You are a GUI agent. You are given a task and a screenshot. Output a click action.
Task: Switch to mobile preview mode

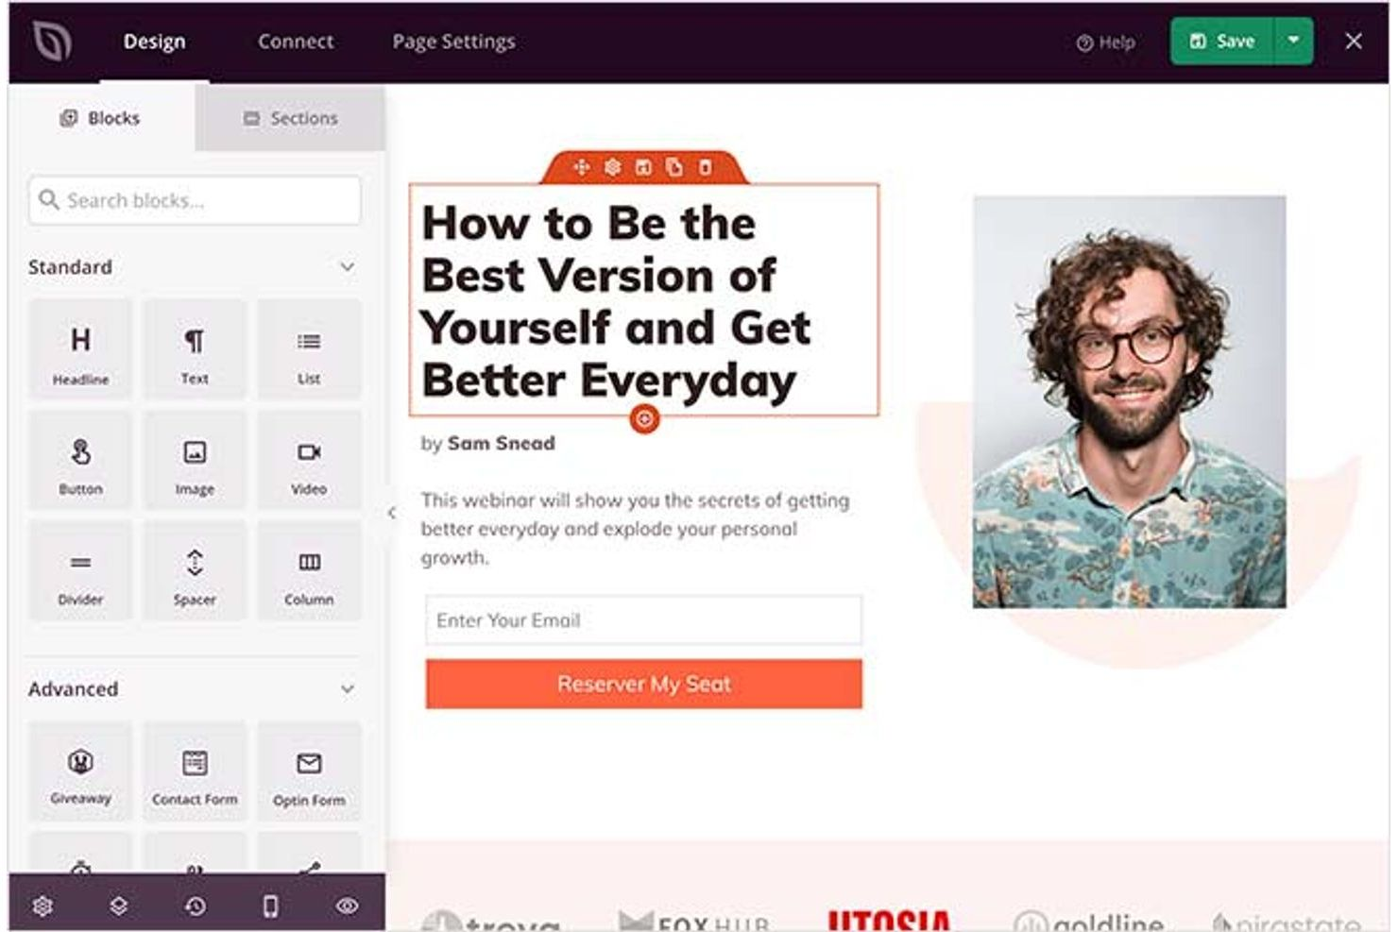click(269, 905)
